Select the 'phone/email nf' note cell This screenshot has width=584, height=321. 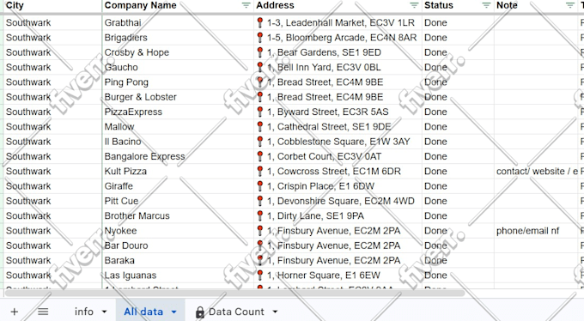[x=536, y=231]
